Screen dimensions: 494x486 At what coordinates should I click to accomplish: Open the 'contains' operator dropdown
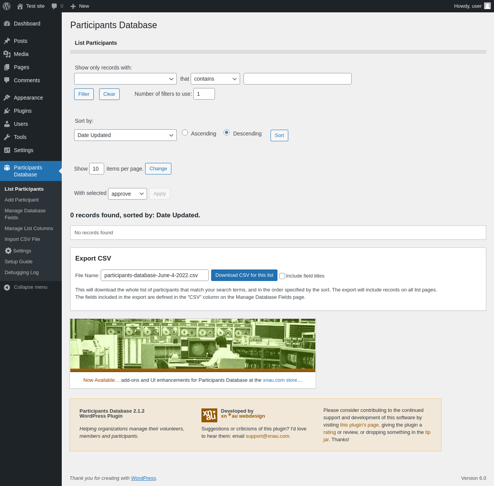(x=215, y=79)
